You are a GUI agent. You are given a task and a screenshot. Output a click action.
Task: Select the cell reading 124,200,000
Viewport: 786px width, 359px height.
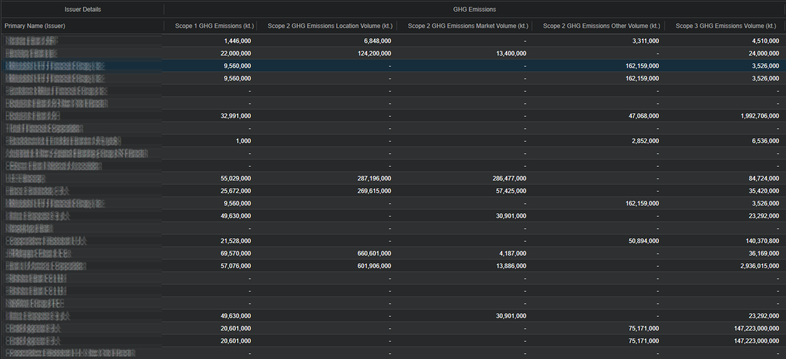374,53
